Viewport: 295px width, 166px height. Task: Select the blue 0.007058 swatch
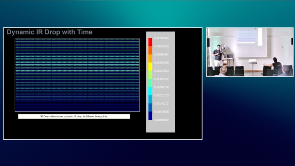[x=150, y=114]
